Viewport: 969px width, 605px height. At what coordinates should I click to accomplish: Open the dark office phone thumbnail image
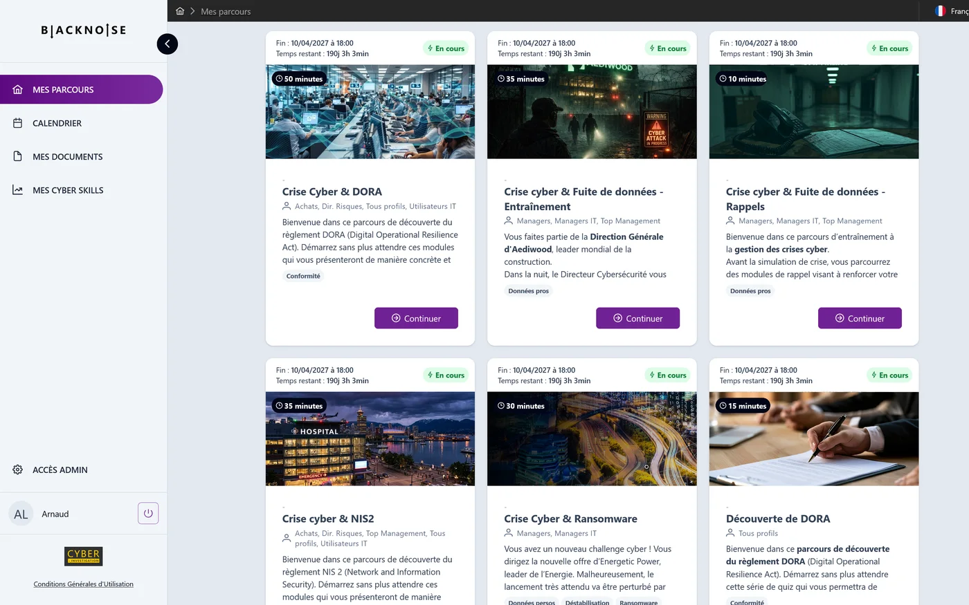point(814,112)
